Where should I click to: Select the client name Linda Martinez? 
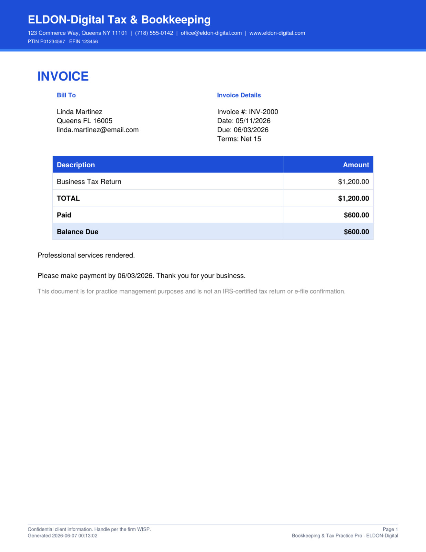point(80,112)
